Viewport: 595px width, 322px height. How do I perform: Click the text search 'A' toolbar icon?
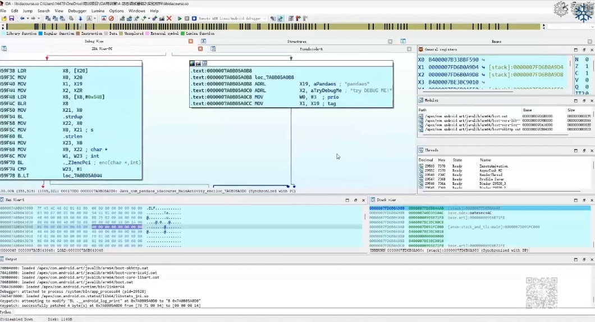[90, 18]
